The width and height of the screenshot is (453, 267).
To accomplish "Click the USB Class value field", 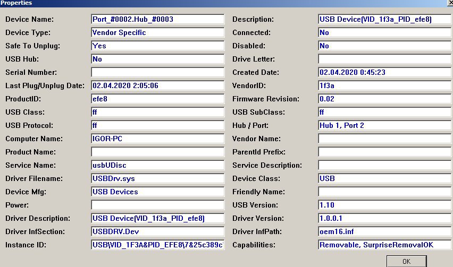I will pos(158,112).
